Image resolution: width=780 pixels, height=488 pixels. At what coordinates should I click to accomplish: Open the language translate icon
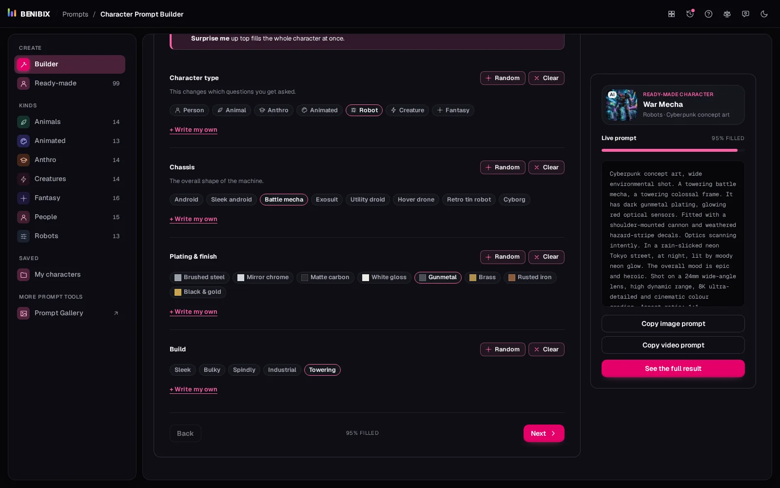(727, 14)
